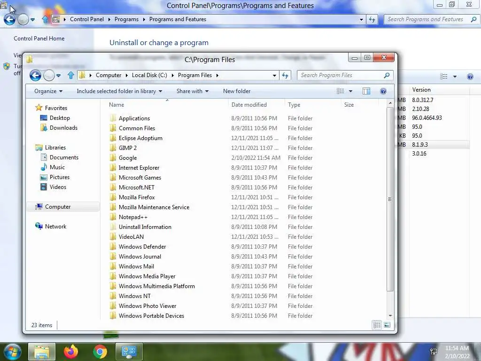
Task: Select the VideoLAN folder
Action: point(131,237)
